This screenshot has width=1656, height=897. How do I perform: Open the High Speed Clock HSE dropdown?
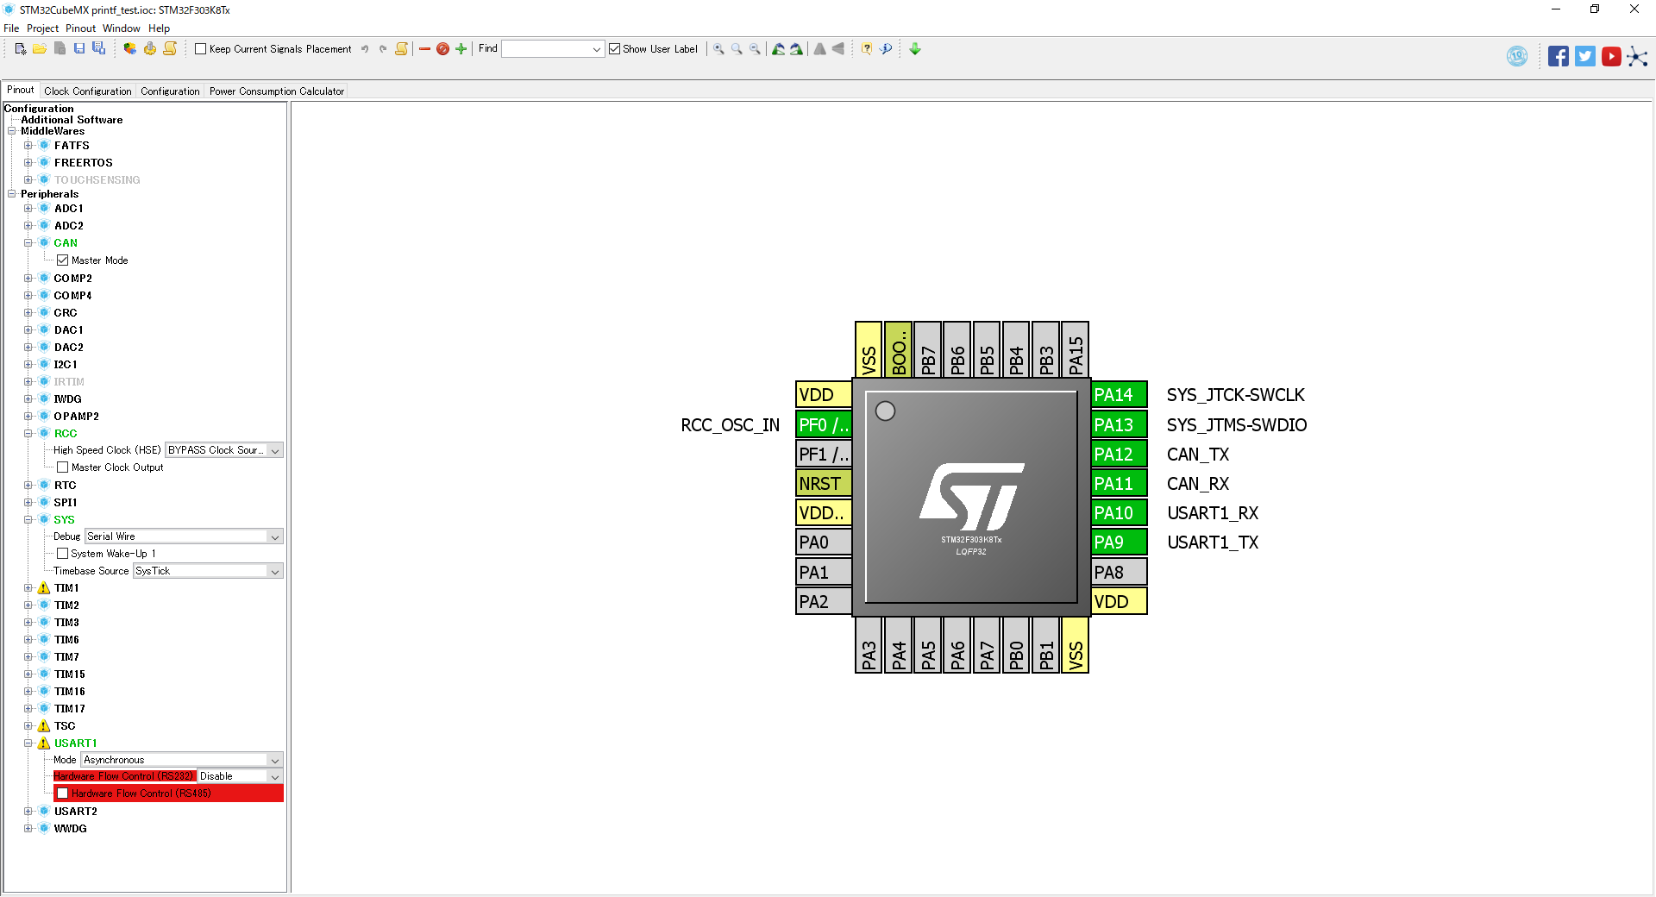point(223,449)
